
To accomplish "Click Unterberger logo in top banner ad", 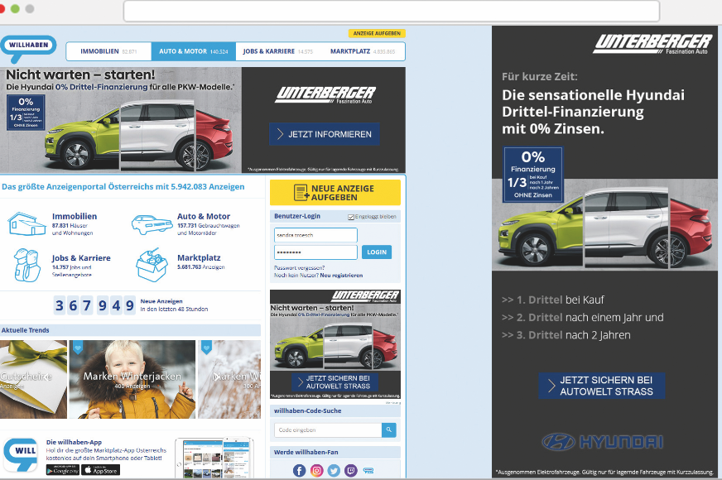I will [x=325, y=95].
